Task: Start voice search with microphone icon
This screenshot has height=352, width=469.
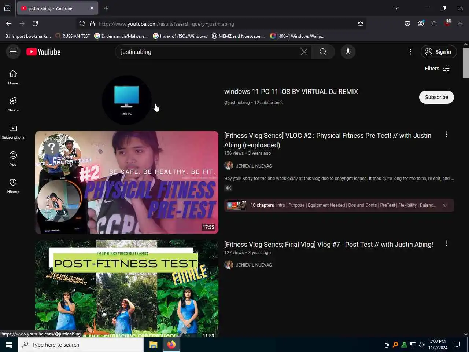Action: (x=348, y=52)
